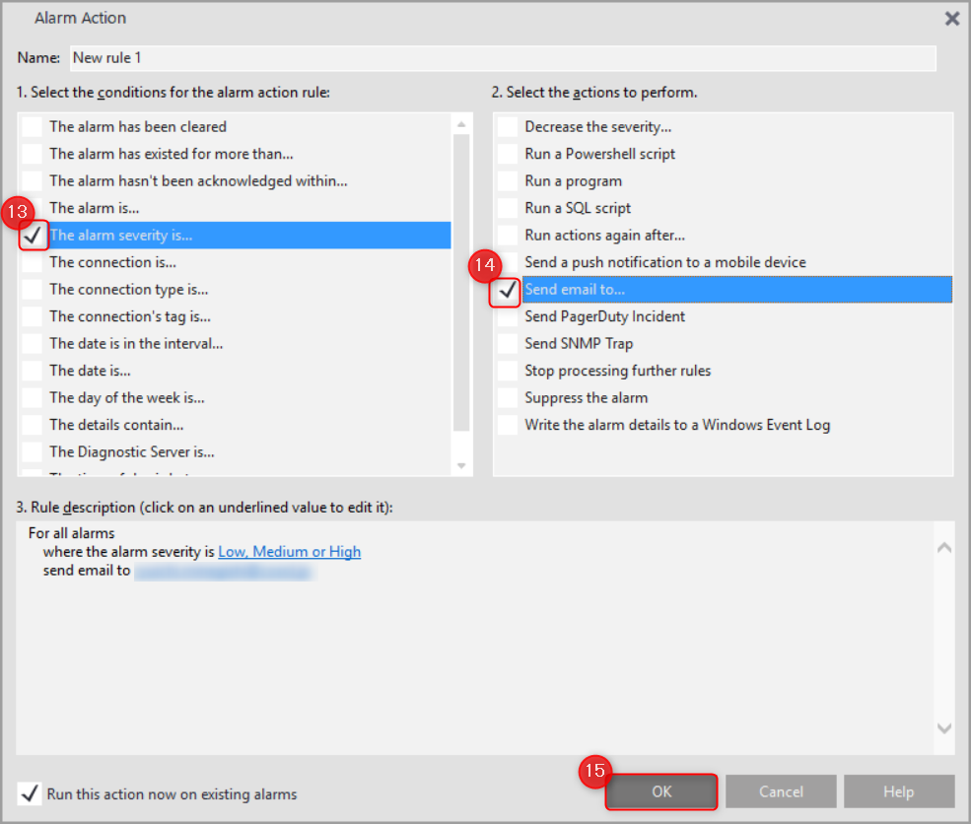971x824 pixels.
Task: Click the conditions list scroll-up arrow
Action: tap(461, 125)
